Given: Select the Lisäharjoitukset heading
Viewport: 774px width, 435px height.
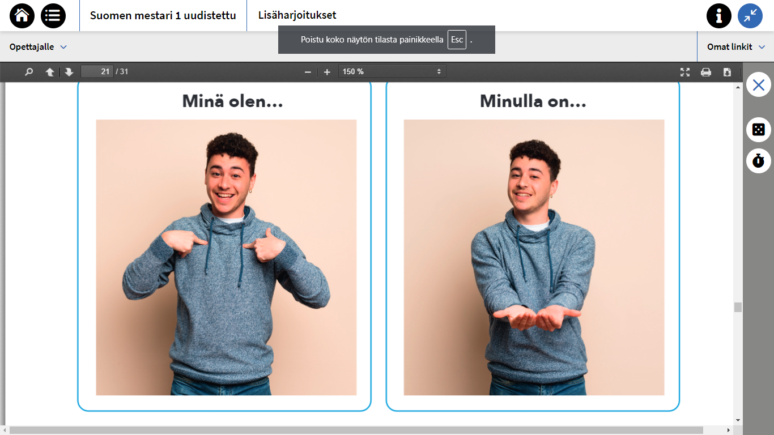Looking at the screenshot, I should [297, 16].
